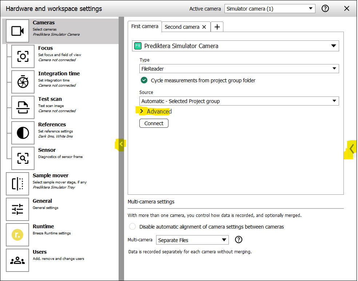This screenshot has width=358, height=281.
Task: Open the Type FileReader dropdown
Action: [239, 68]
